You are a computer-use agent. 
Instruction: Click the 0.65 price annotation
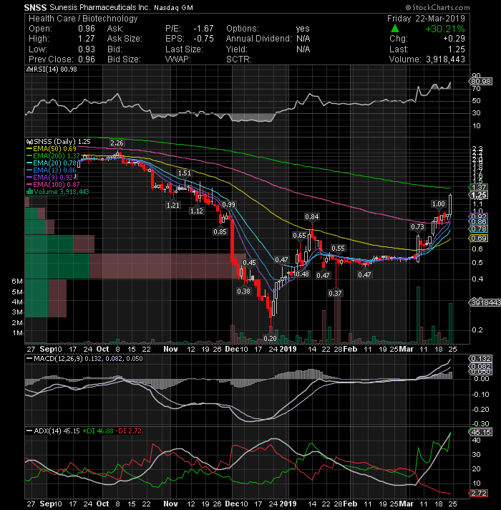[299, 236]
